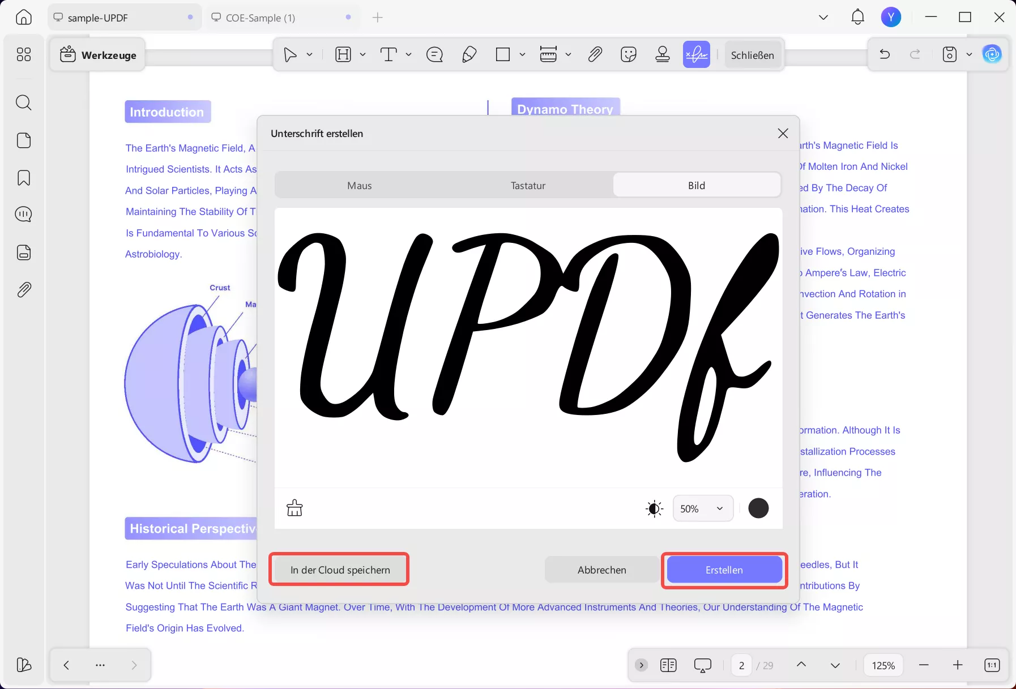Click the Erstellen button
Viewport: 1016px width, 689px height.
pyautogui.click(x=724, y=570)
